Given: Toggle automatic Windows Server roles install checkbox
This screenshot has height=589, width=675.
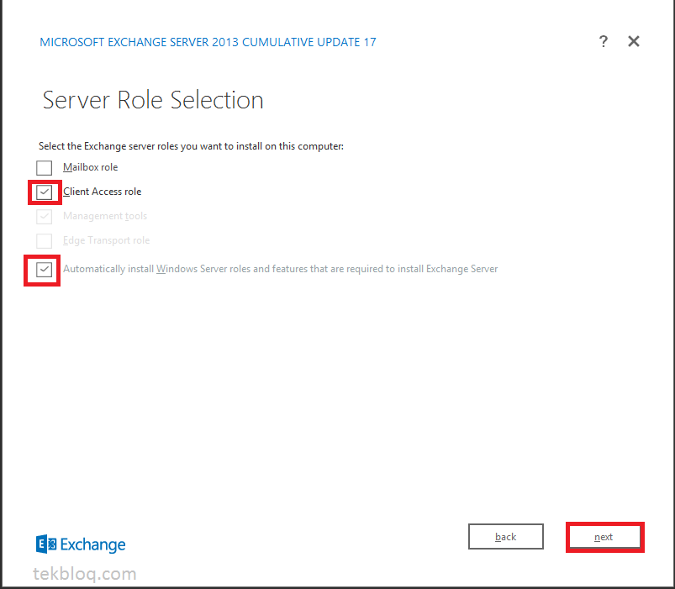Looking at the screenshot, I should point(44,270).
